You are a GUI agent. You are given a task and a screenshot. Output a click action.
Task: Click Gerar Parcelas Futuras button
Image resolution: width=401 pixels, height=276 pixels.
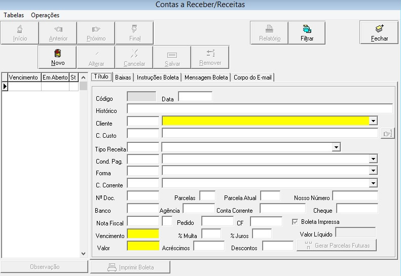click(337, 245)
